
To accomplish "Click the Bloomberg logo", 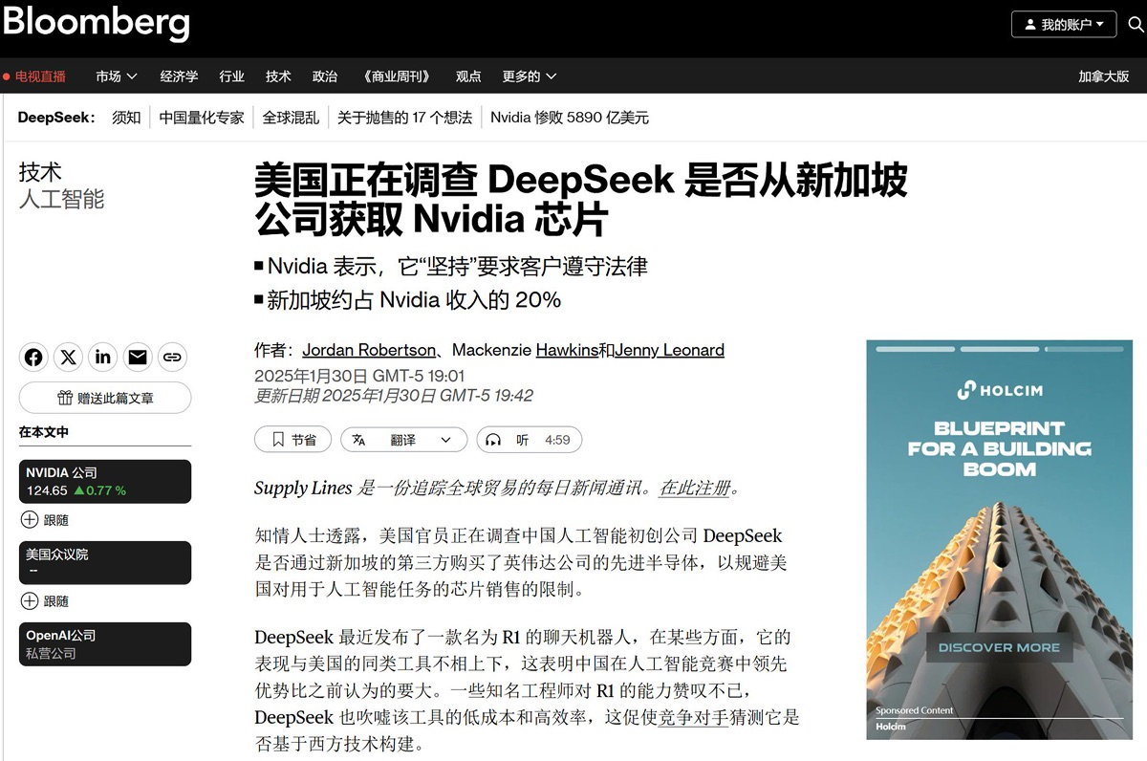I will (96, 24).
